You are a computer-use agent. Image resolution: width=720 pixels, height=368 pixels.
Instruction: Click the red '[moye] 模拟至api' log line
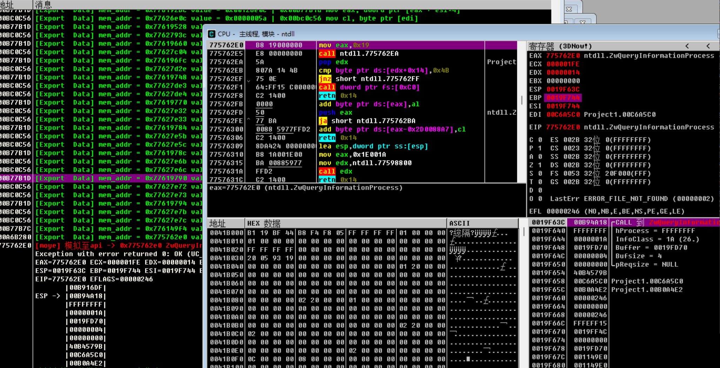[x=119, y=245]
